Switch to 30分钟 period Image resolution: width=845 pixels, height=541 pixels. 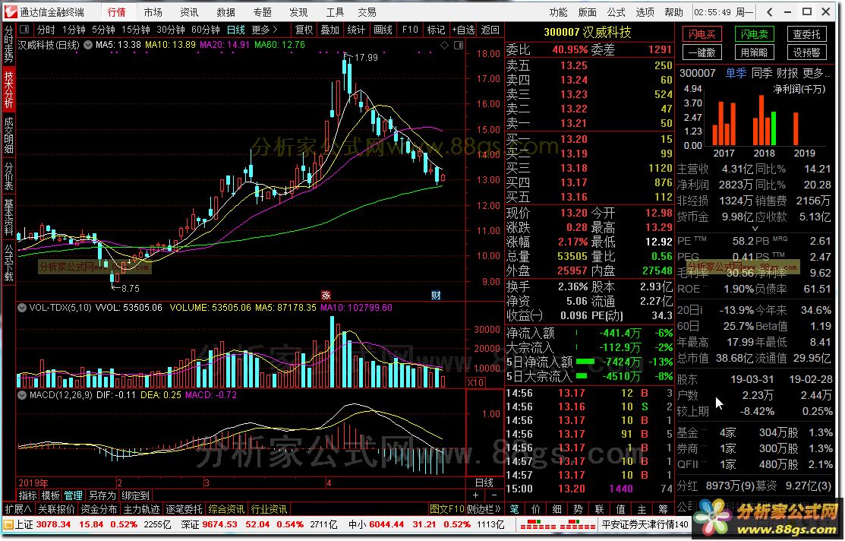click(170, 30)
